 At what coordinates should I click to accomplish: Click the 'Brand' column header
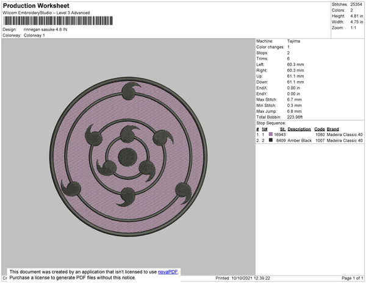pyautogui.click(x=332, y=129)
